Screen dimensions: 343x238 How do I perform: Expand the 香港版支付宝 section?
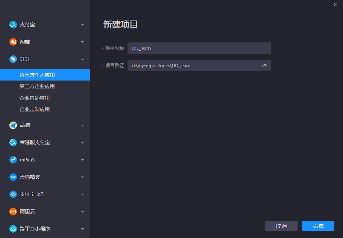point(83,142)
